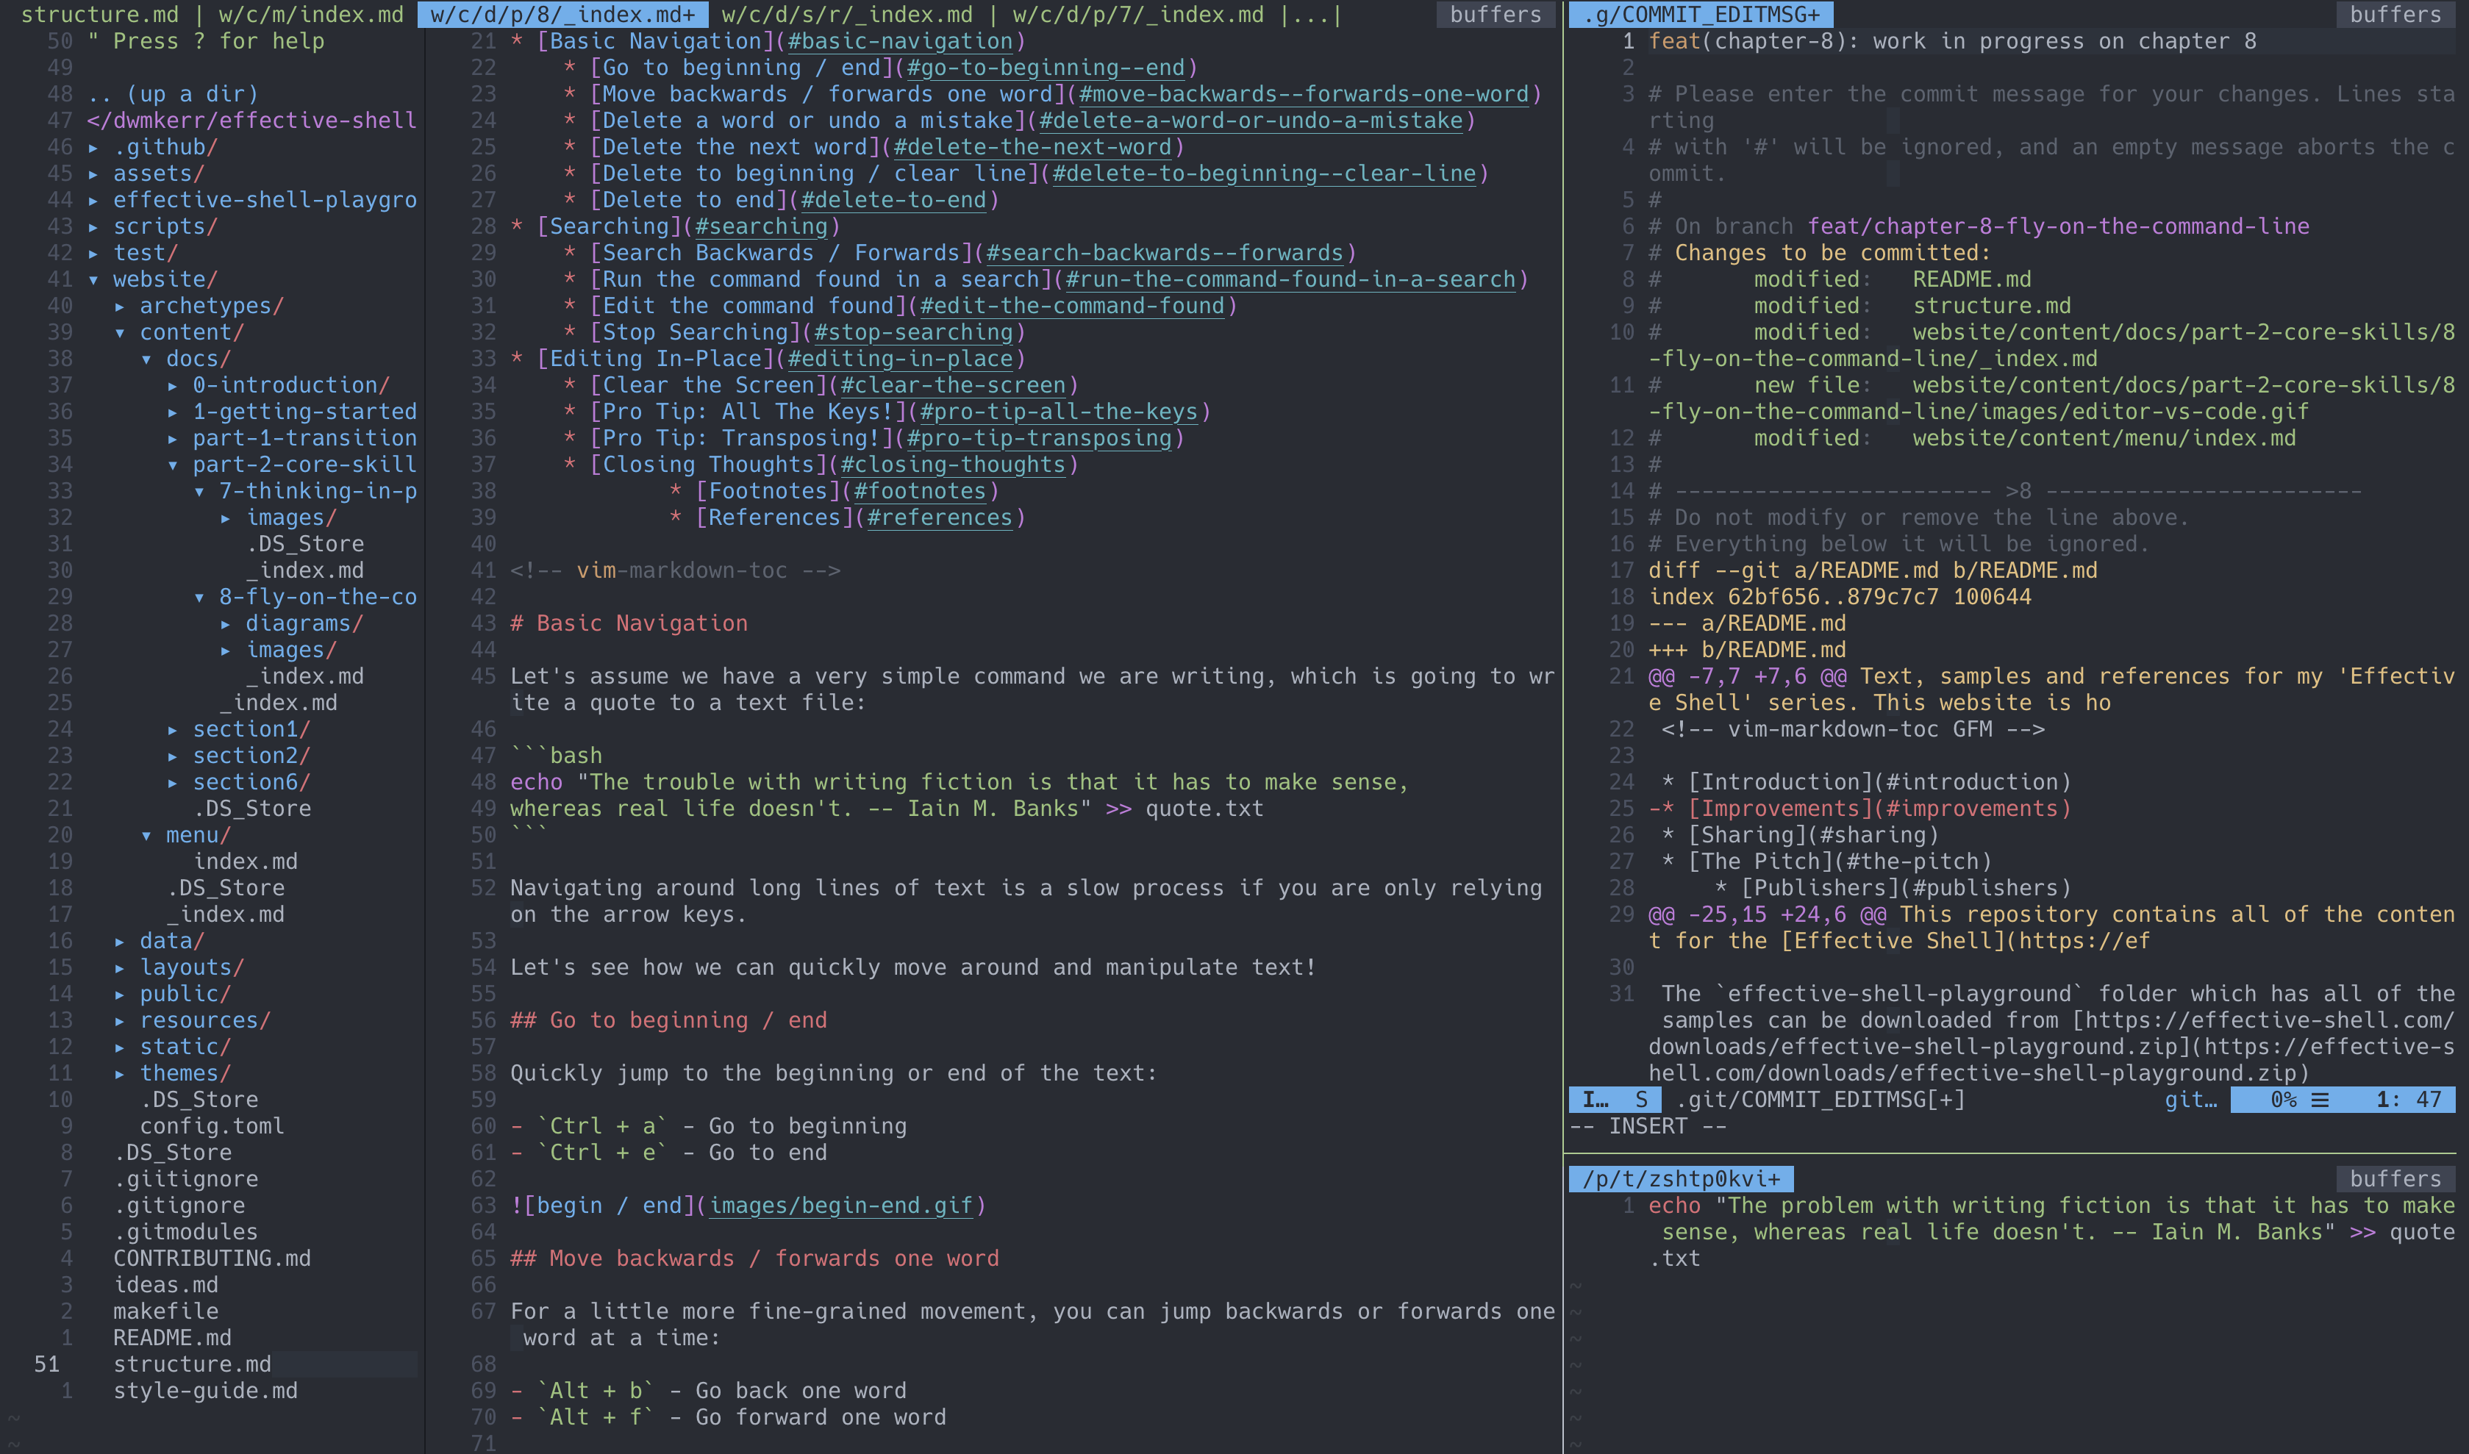Click the 0% position indicator in statusline
The height and width of the screenshot is (1454, 2469).
click(x=2283, y=1099)
